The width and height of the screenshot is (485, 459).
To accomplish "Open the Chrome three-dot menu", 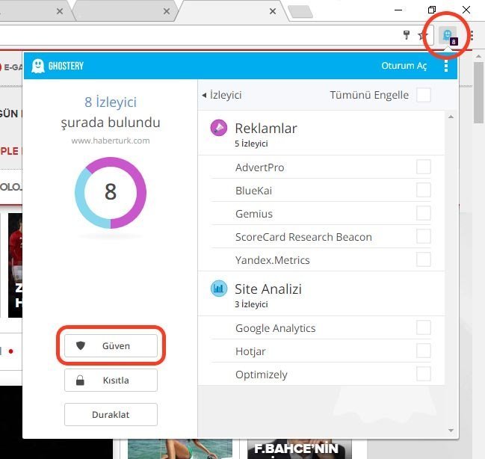I will click(472, 35).
